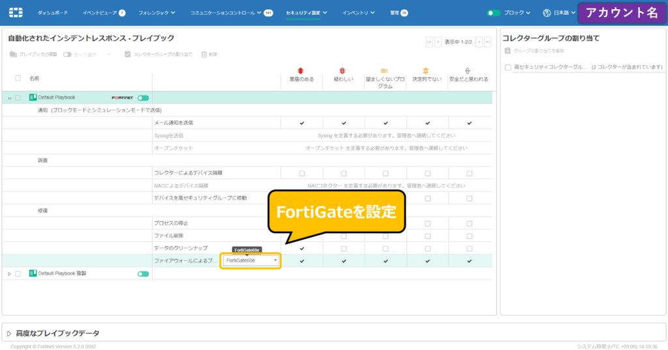Open the フォレンジック menu
Image resolution: width=668 pixels, height=350 pixels.
pyautogui.click(x=157, y=13)
